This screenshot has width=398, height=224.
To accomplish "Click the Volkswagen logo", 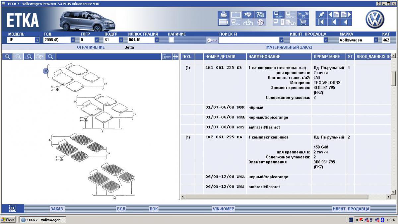I will coord(375,19).
